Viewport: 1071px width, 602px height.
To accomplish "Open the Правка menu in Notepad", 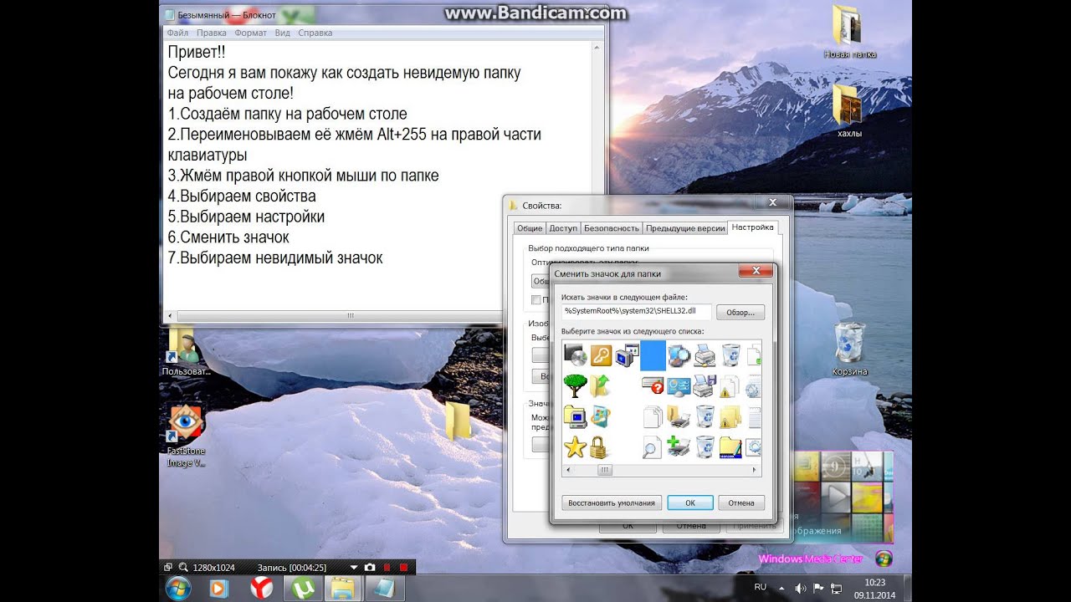I will (x=212, y=33).
